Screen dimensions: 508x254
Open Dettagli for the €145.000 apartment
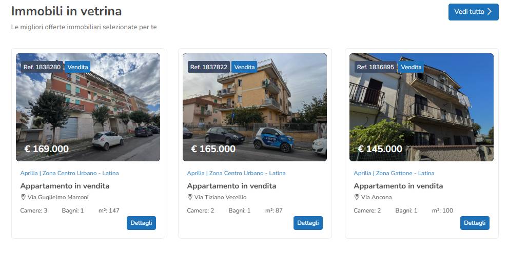(x=475, y=223)
